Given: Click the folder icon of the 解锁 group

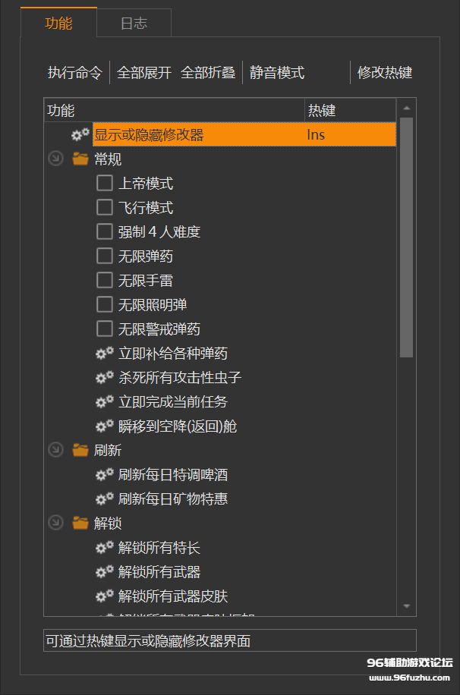Looking at the screenshot, I should (81, 523).
